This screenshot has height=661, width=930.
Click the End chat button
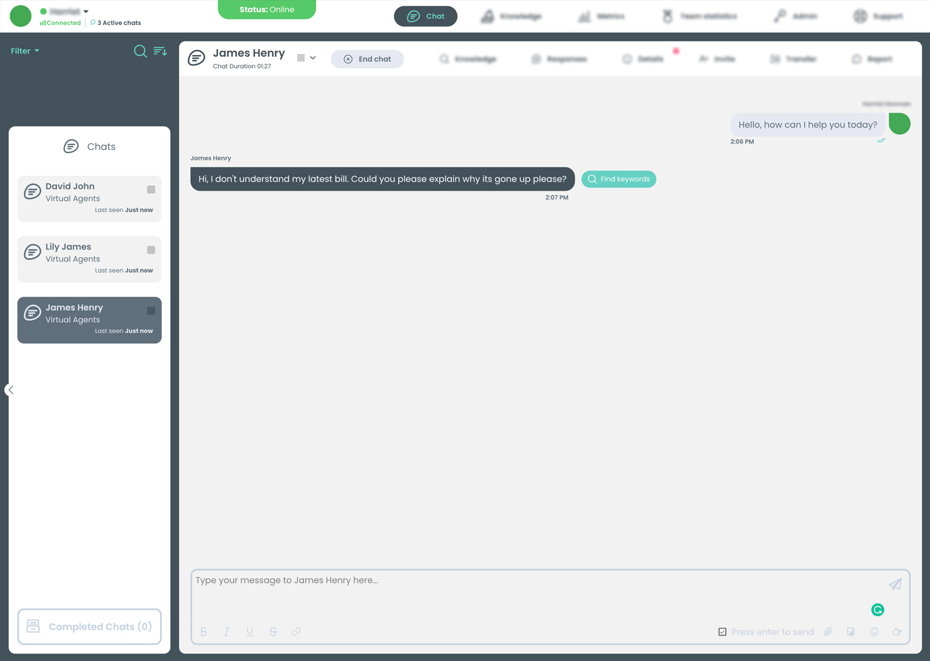(367, 59)
